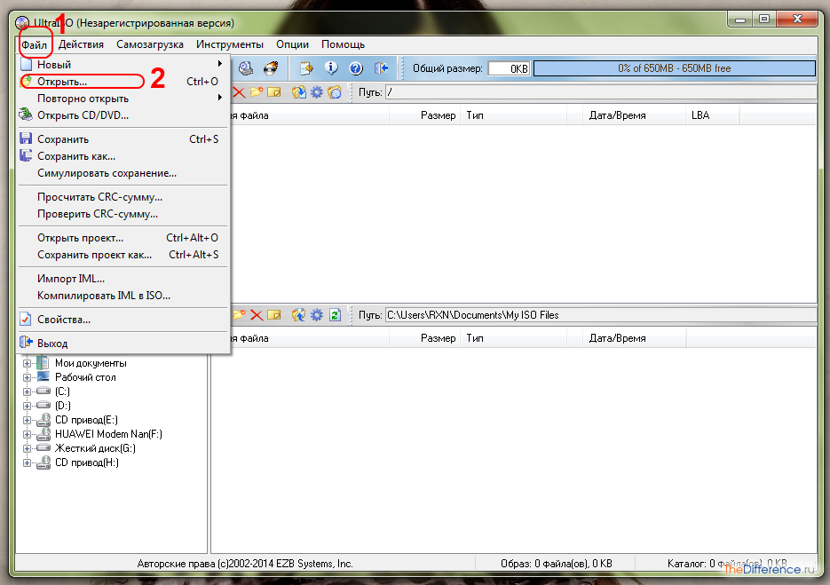Expand the HUAWEI Modem Nan(F:) node
830x585 pixels.
pos(27,434)
